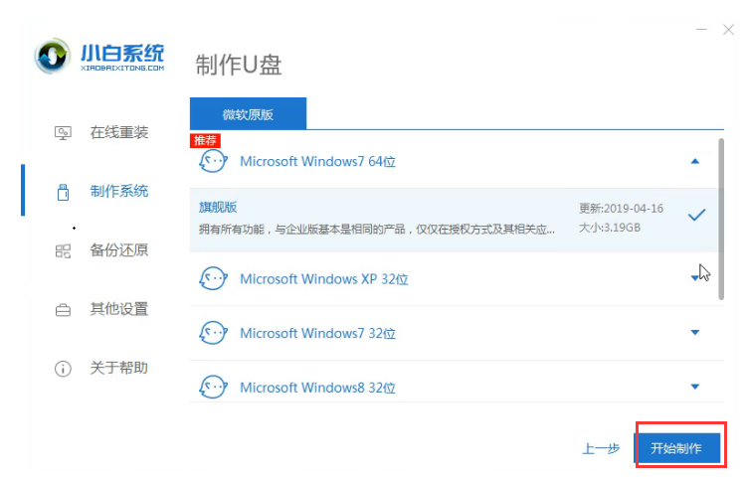Select Microsoft Windows7 32位 title text
Viewport: 747px width, 481px height.
317,333
